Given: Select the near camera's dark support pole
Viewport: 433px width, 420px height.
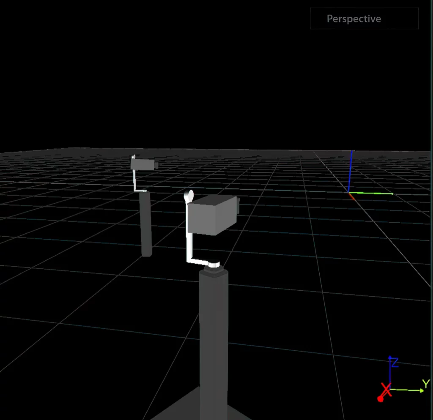Looking at the screenshot, I should click(x=214, y=330).
